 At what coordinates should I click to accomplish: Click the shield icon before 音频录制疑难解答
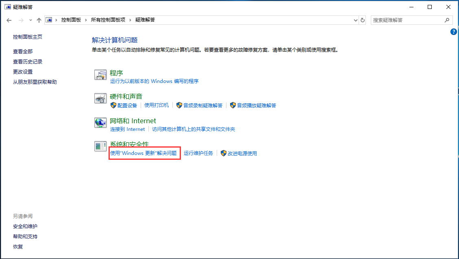[x=179, y=105]
